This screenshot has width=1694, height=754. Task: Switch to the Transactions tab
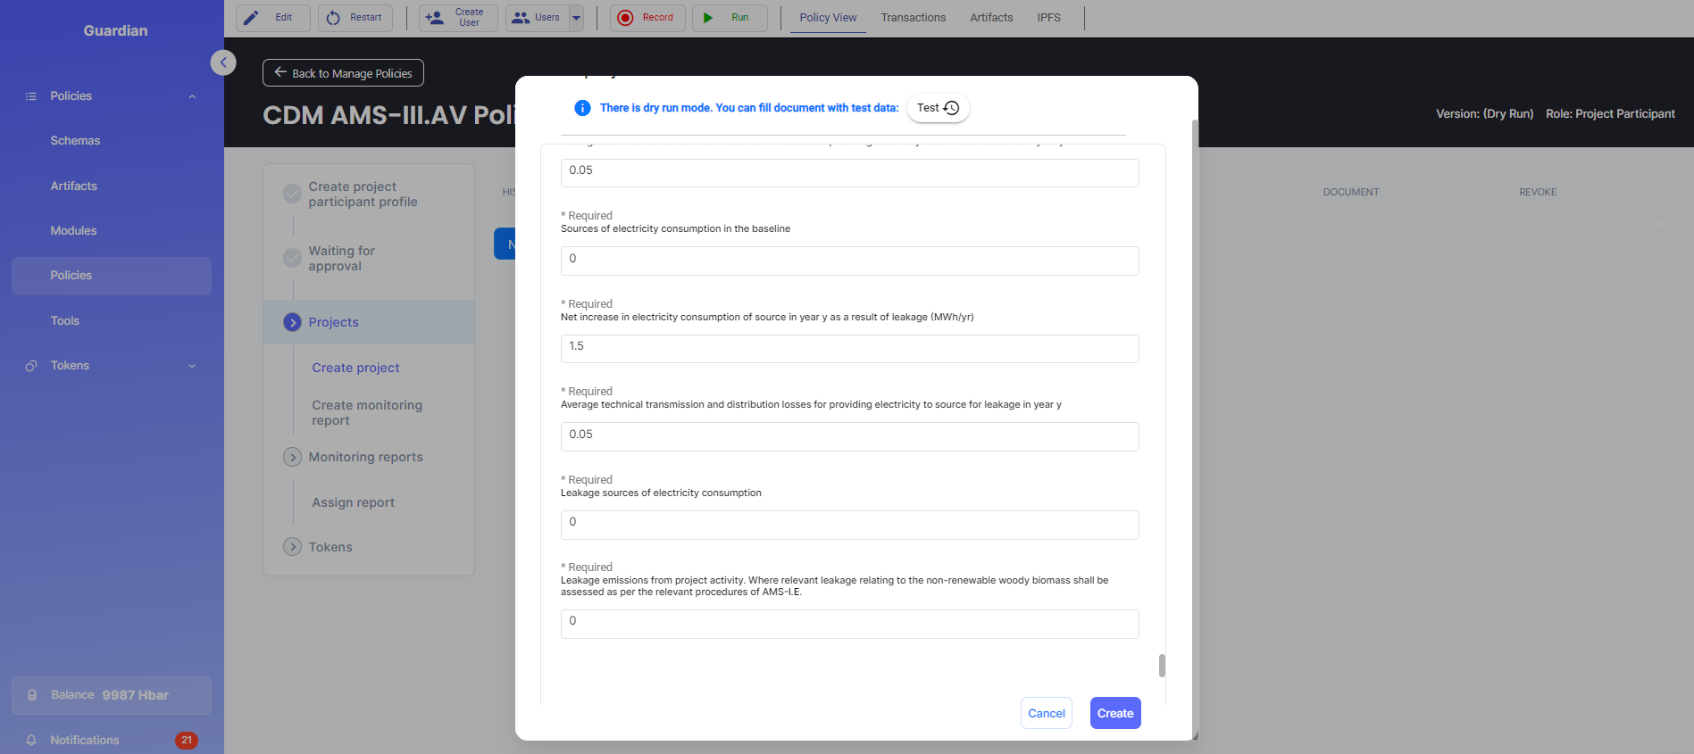(913, 18)
